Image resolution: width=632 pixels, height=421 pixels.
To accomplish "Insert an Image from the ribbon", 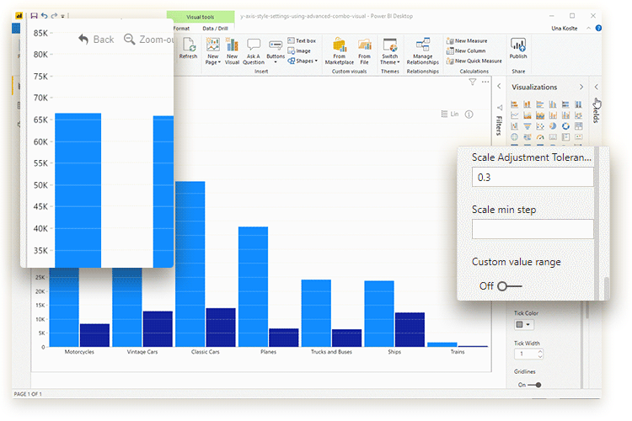I will pos(299,51).
